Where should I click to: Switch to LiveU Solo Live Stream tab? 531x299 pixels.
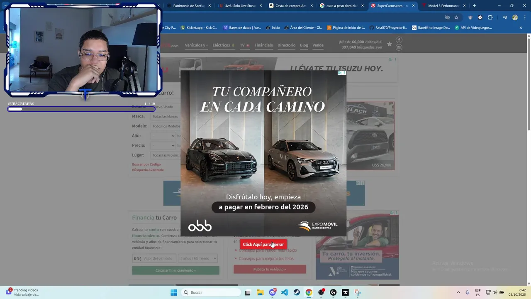pyautogui.click(x=236, y=6)
